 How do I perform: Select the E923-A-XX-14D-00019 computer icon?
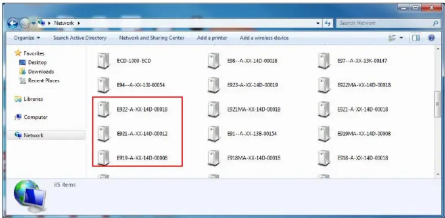213,85
